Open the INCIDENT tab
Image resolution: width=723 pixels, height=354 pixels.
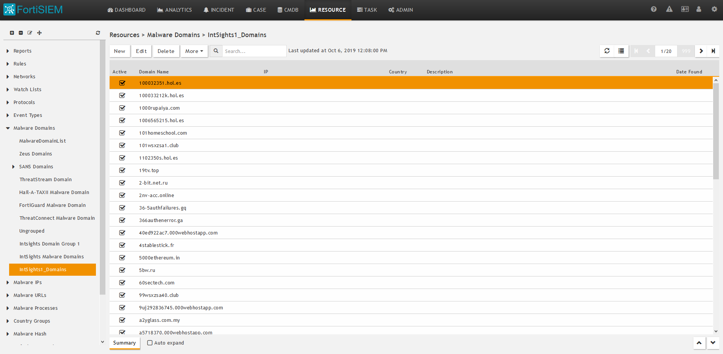[x=218, y=10]
